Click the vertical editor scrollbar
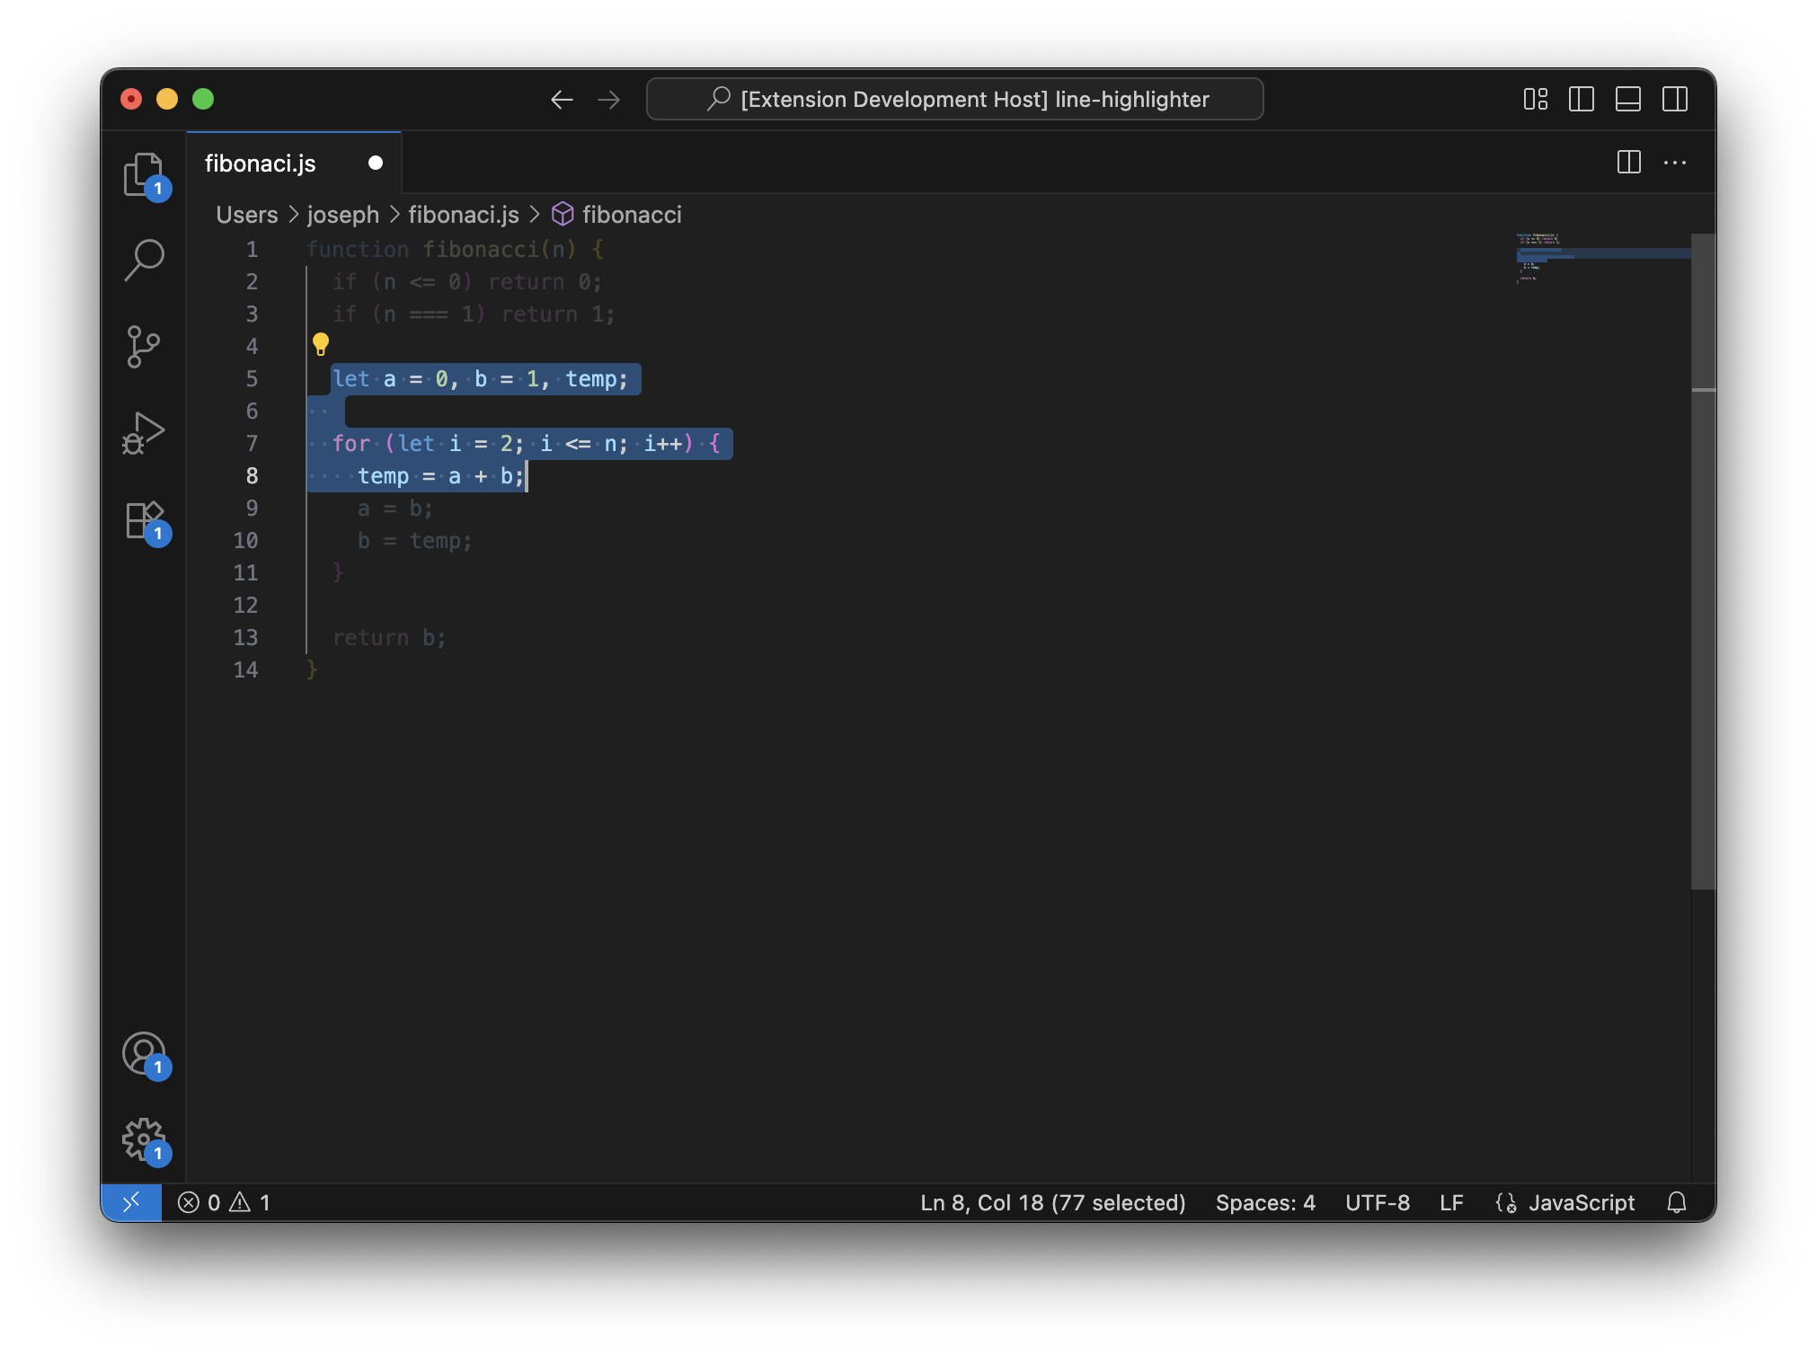This screenshot has width=1817, height=1355. (1704, 562)
